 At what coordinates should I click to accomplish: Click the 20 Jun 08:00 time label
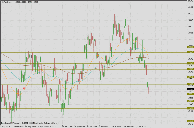tap(80, 127)
